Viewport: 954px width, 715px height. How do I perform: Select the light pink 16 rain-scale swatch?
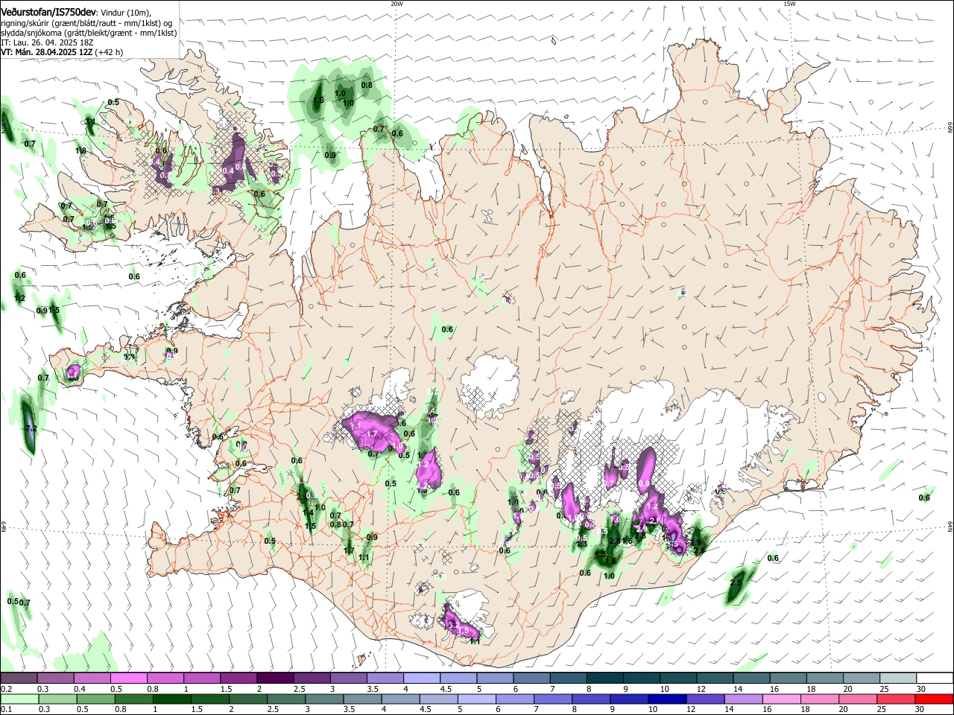tap(781, 699)
